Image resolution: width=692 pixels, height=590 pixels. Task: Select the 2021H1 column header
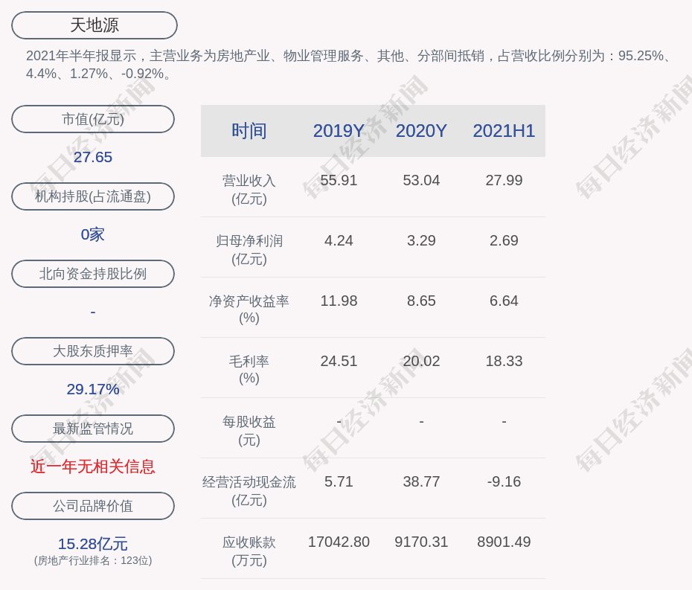click(x=504, y=131)
